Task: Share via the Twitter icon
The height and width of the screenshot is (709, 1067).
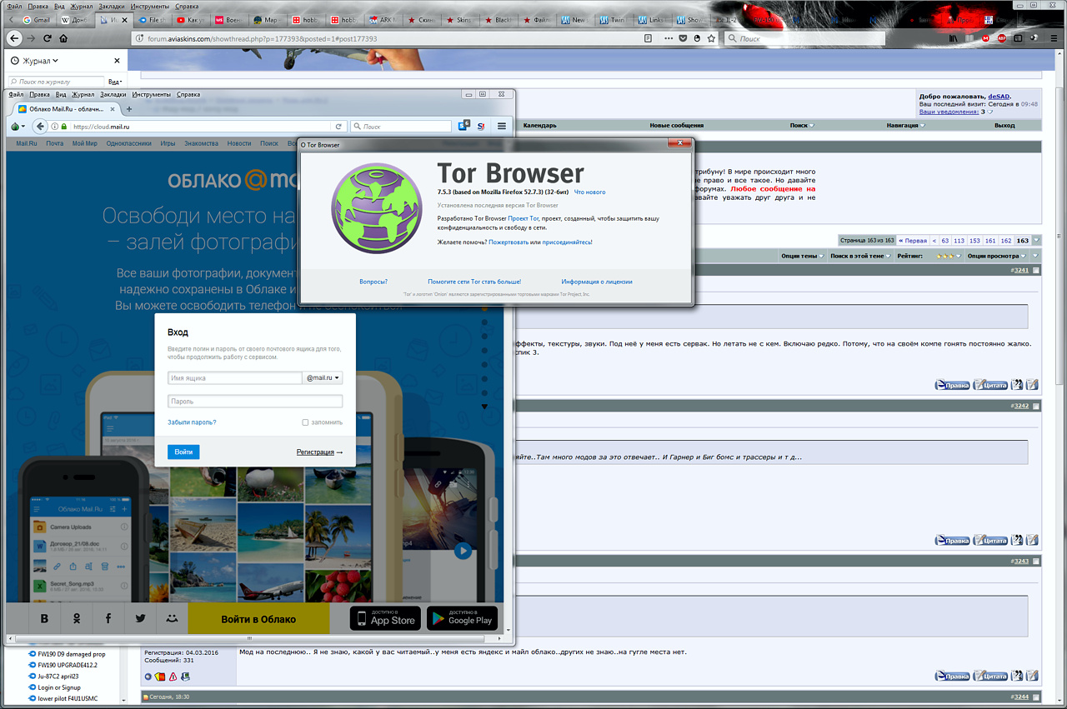Action: 140,619
